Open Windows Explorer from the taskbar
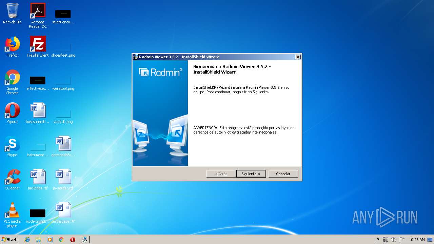Screen dimensions: 434x244 (x=38, y=240)
